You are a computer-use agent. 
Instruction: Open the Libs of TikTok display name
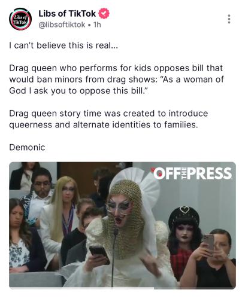point(67,14)
